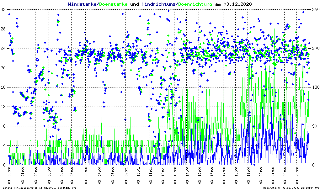Select the 03. 23:00 time axis label

tap(297, 176)
